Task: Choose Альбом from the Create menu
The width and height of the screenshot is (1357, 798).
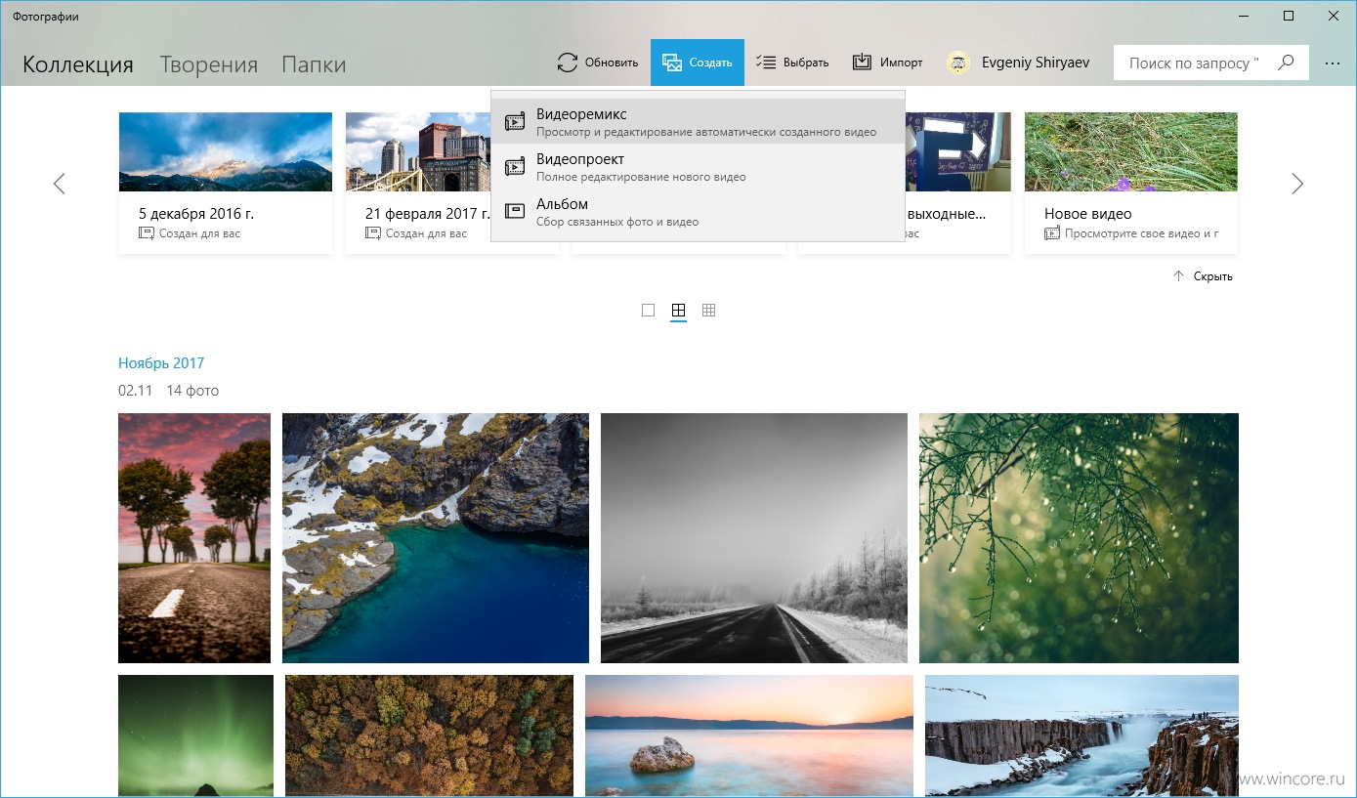Action: tap(698, 211)
